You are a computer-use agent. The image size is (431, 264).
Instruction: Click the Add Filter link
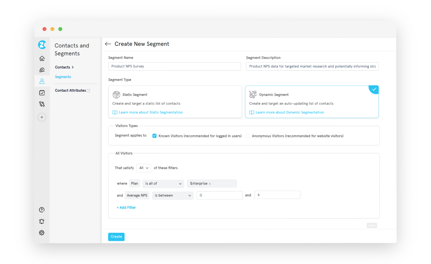click(x=126, y=208)
